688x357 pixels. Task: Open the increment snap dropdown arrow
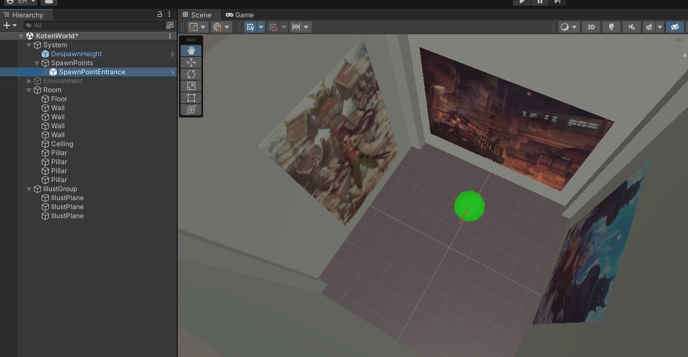(x=307, y=27)
